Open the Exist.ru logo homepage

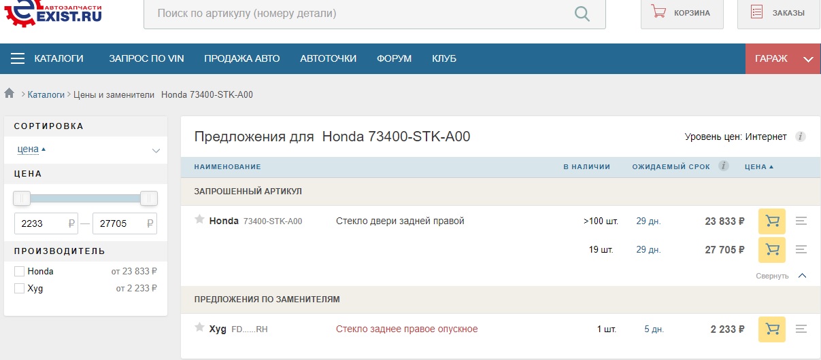click(52, 12)
